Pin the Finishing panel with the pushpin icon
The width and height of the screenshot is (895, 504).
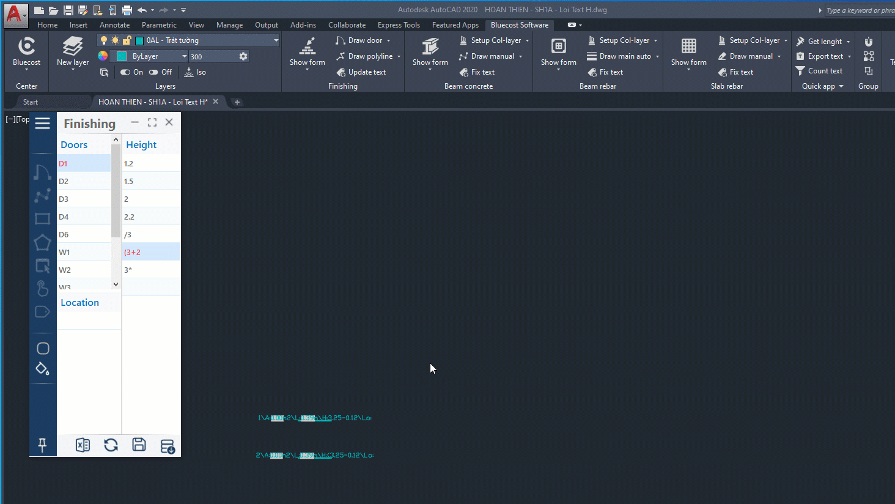pyautogui.click(x=42, y=445)
